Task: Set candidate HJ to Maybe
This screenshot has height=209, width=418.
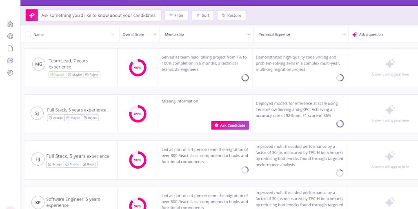Action: click(72, 165)
